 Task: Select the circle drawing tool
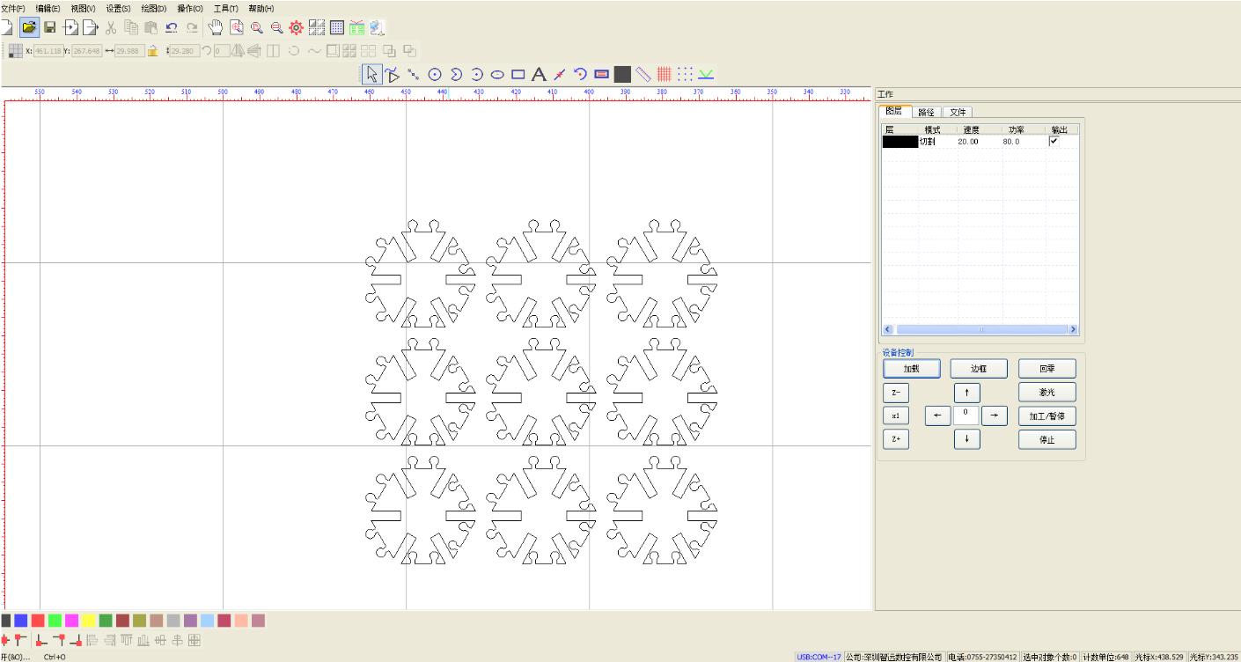pos(434,75)
